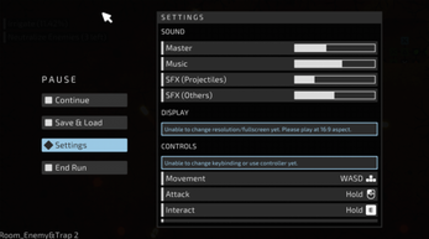Image resolution: width=429 pixels, height=239 pixels.
Task: Click the Music label in the sound settings
Action: [176, 64]
